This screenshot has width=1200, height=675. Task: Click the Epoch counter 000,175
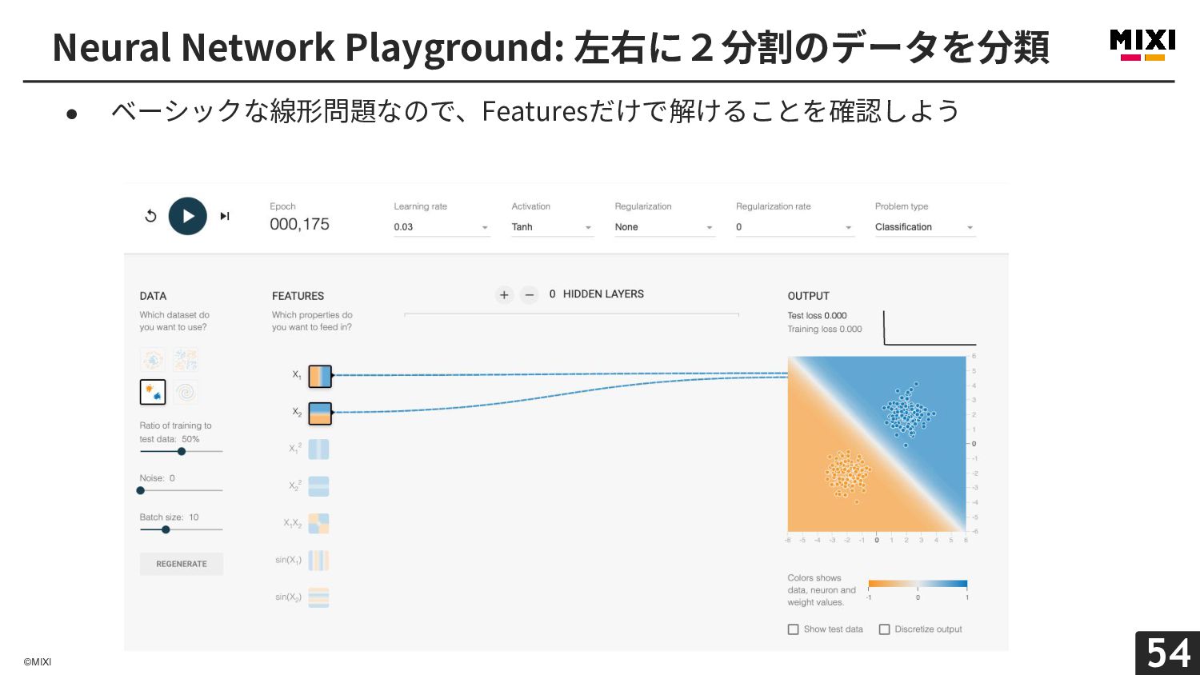click(299, 225)
